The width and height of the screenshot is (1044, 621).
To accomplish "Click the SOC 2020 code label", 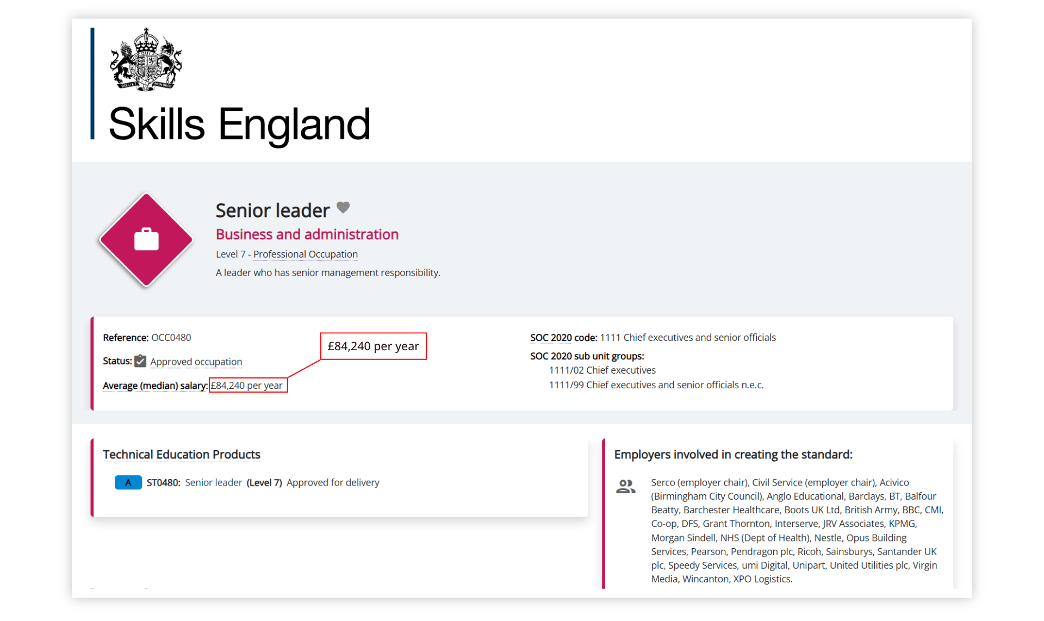I will (x=563, y=338).
